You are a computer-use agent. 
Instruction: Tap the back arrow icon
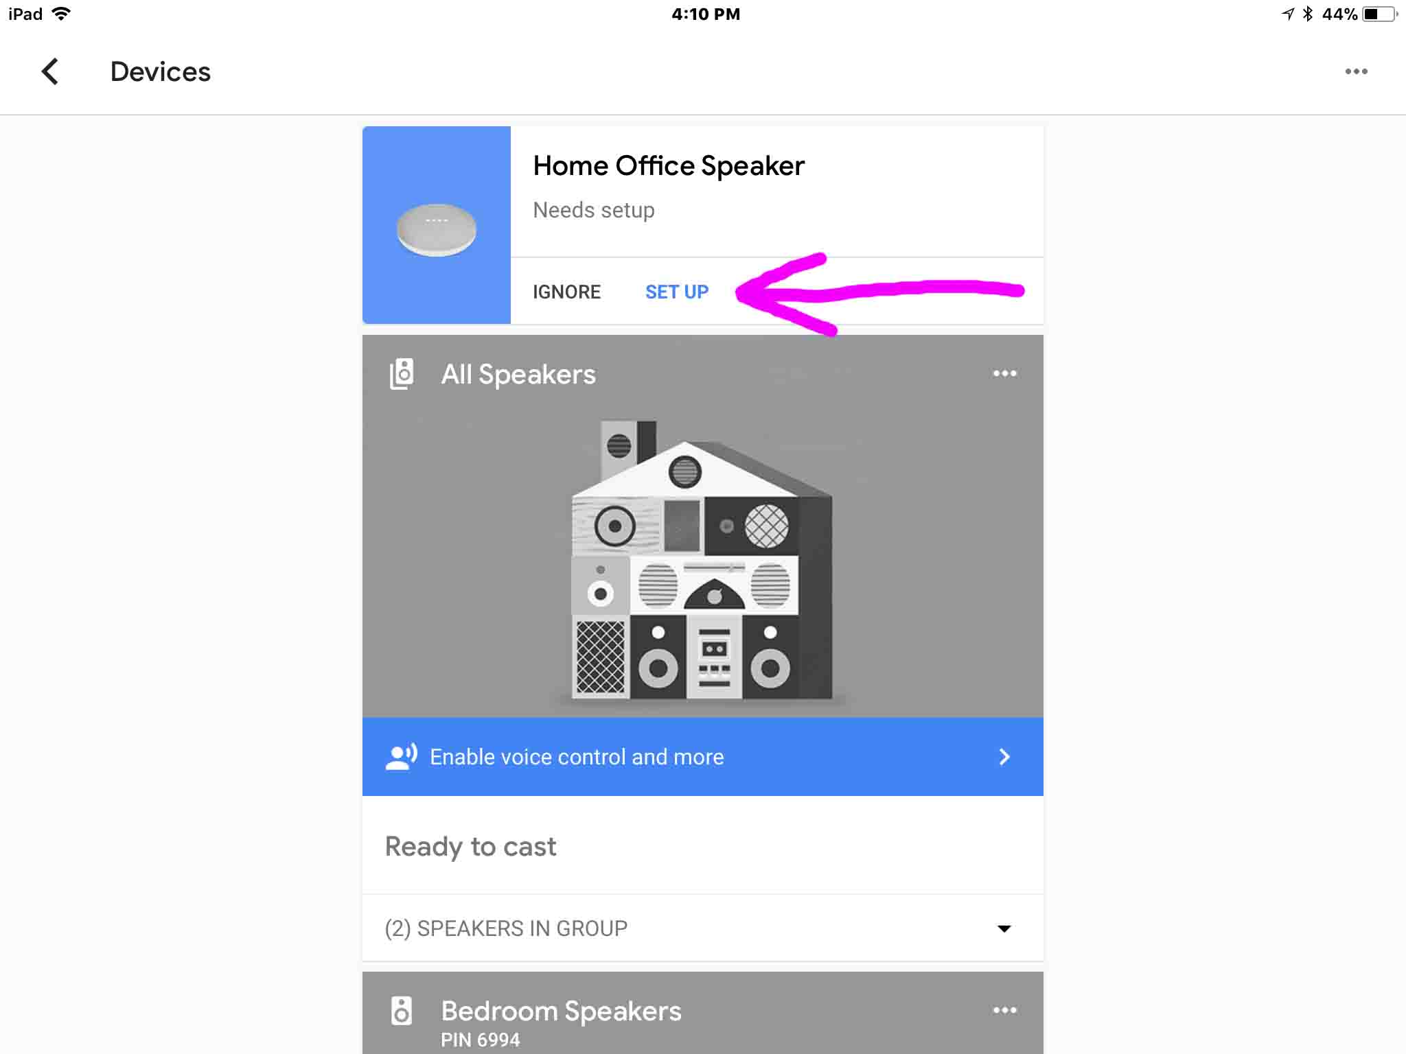[50, 71]
